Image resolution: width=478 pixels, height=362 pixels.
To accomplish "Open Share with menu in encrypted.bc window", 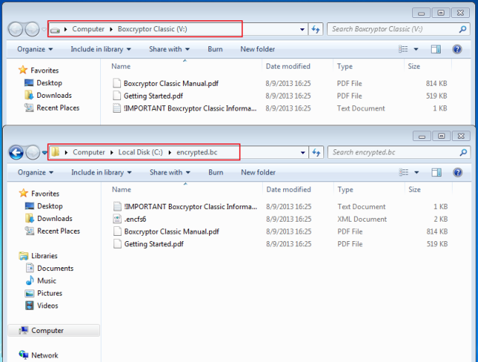I will (x=170, y=172).
